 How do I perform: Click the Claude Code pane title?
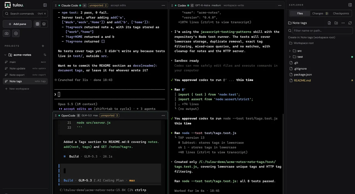click(x=70, y=5)
